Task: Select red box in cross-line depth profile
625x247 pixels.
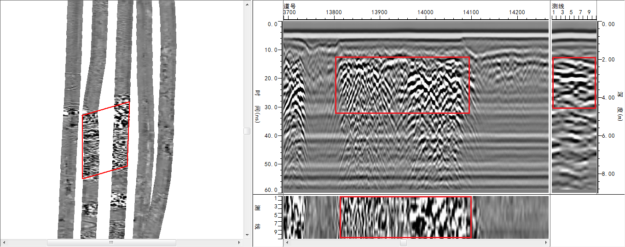Action: point(573,83)
